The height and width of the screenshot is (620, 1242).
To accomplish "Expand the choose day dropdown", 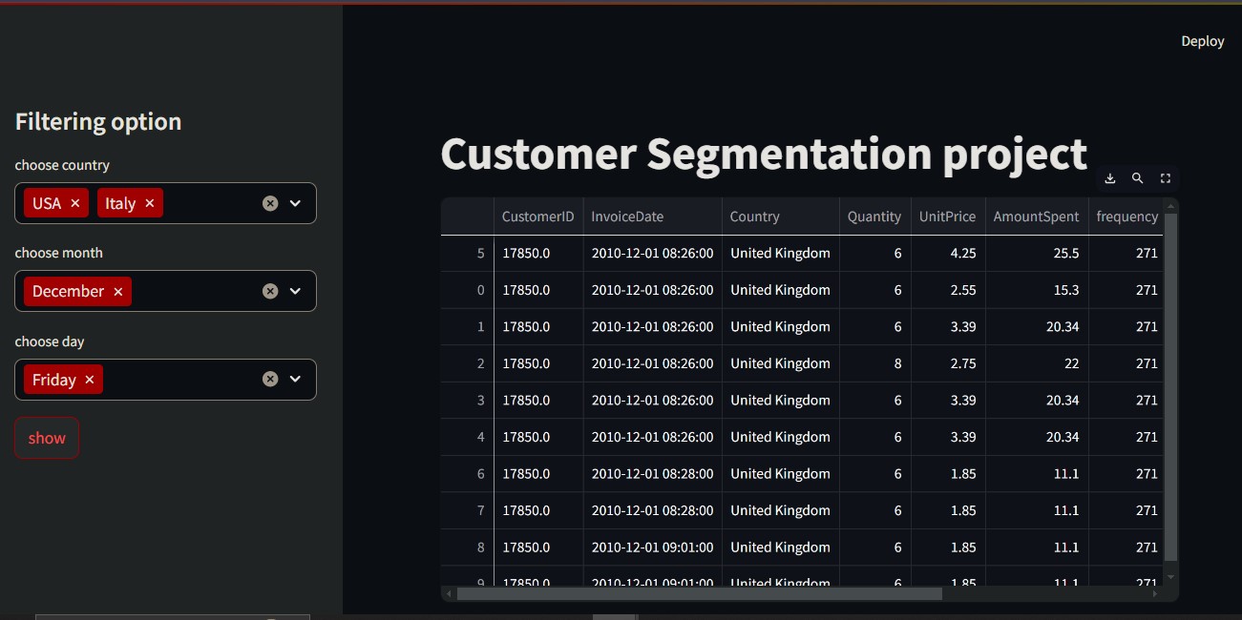I will [x=296, y=379].
